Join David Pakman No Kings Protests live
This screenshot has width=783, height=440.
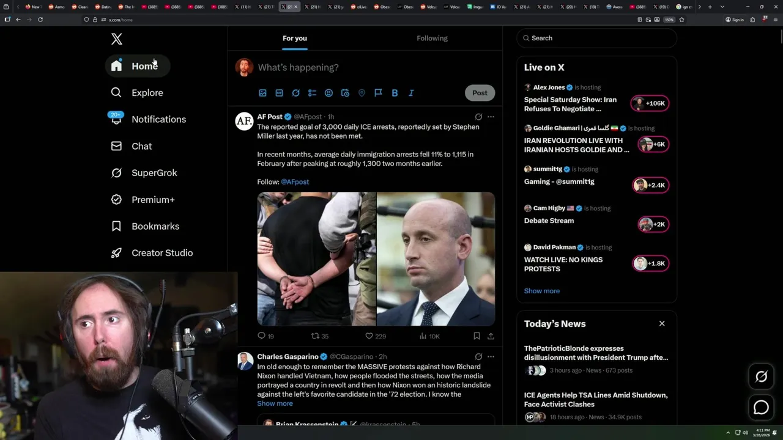click(x=563, y=265)
